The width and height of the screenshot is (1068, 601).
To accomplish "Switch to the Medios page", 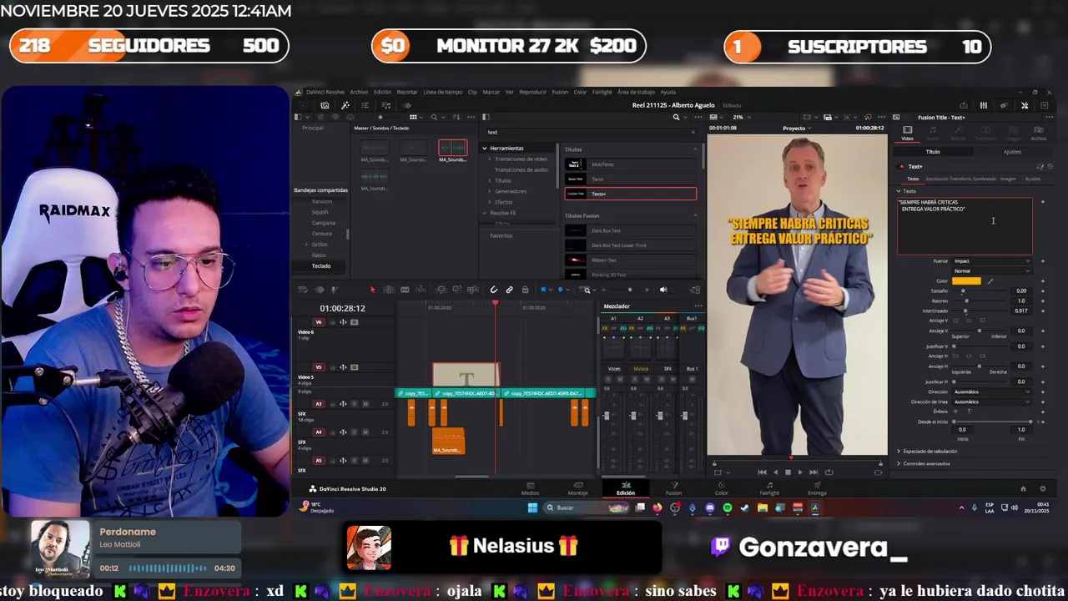I will 530,489.
